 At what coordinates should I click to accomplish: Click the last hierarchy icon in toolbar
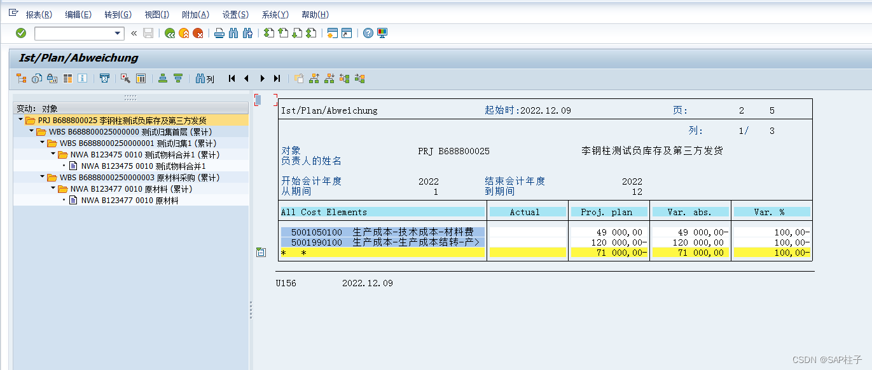coord(360,79)
